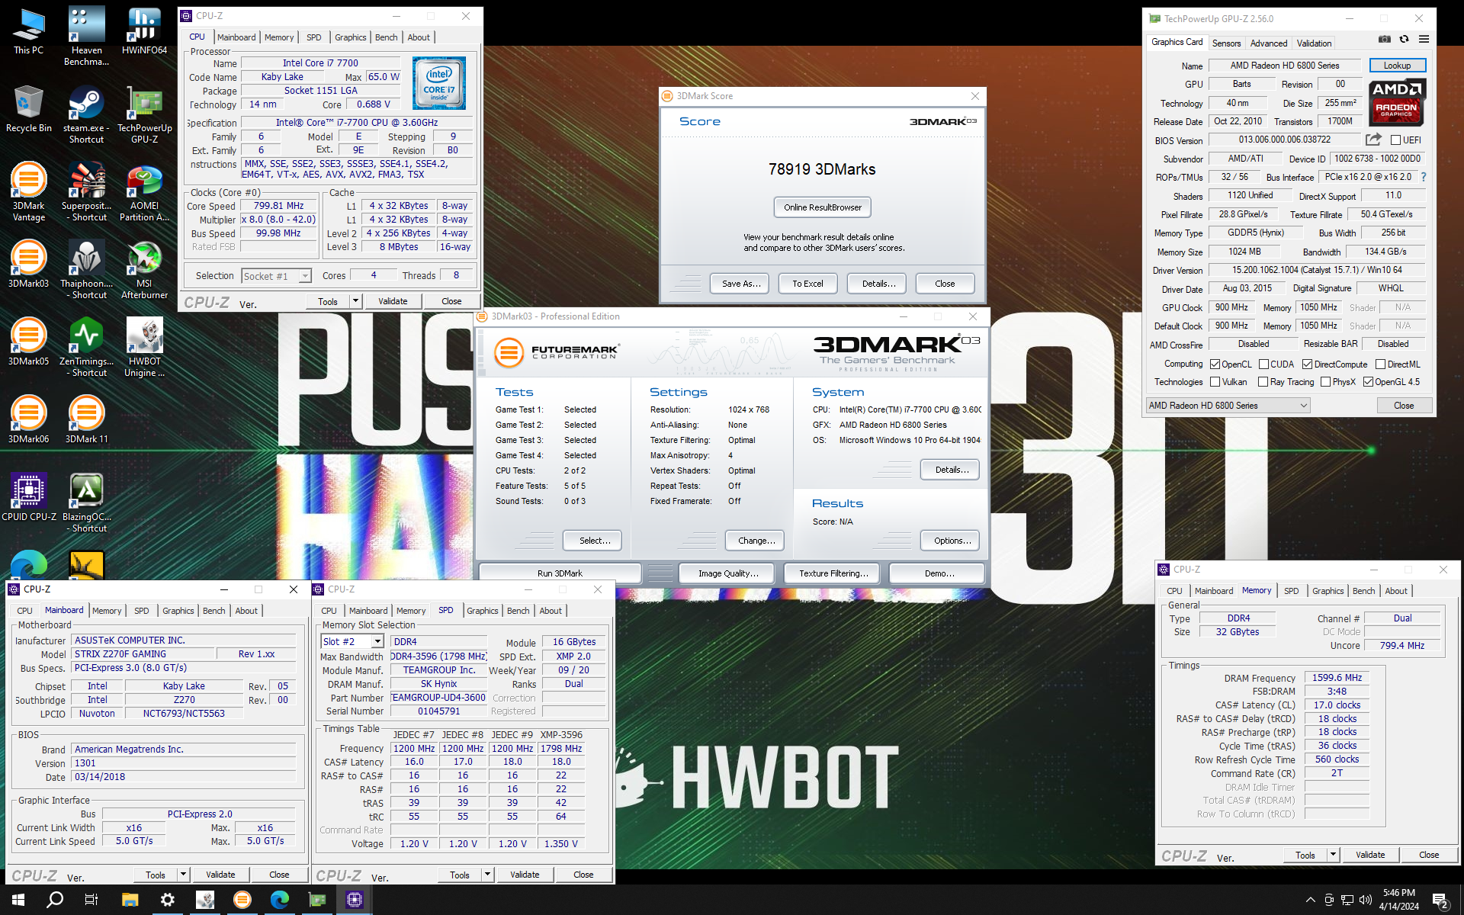Click GPU-Z refresh icon

[1404, 40]
